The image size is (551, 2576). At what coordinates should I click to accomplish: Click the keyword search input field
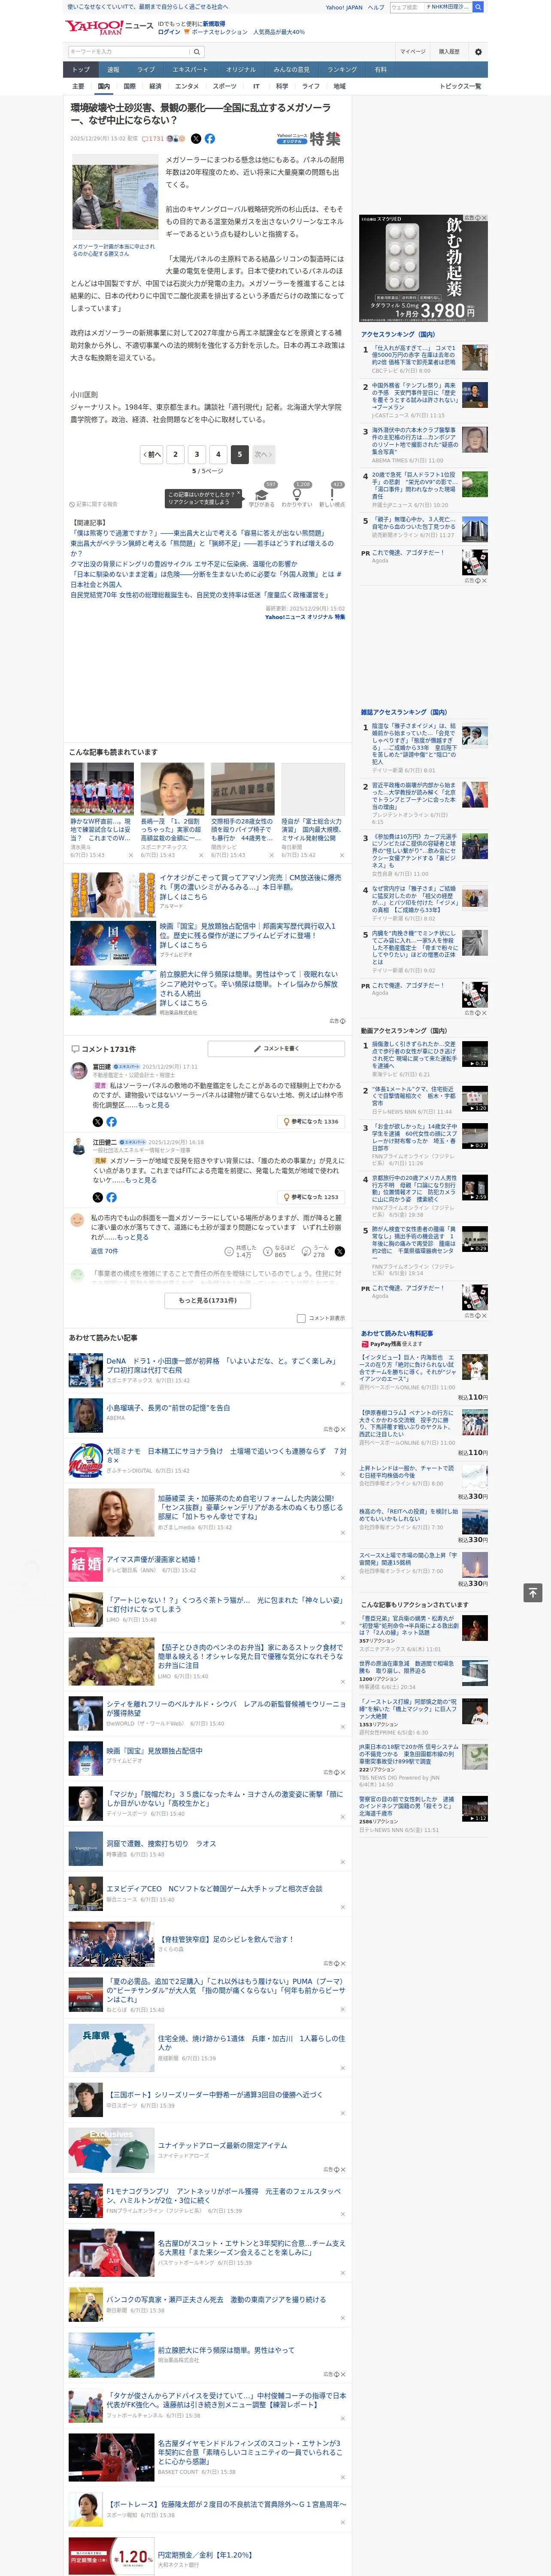129,51
